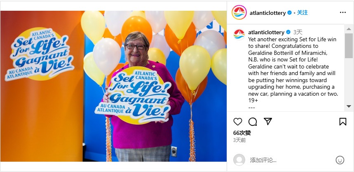The height and width of the screenshot is (172, 354).
Task: View the 66次赞 likes list
Action: pos(242,133)
